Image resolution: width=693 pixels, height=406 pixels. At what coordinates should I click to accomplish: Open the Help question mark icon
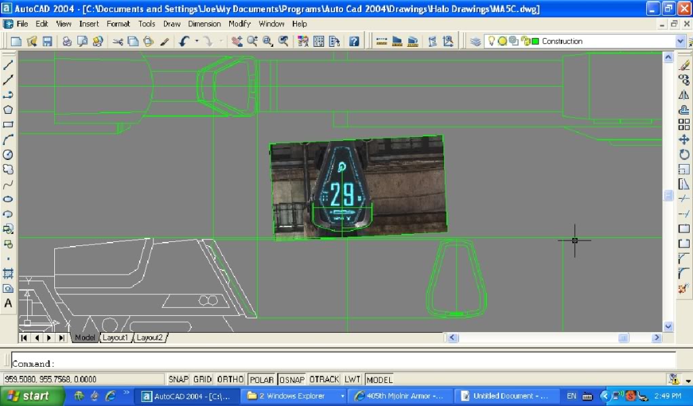click(x=354, y=41)
